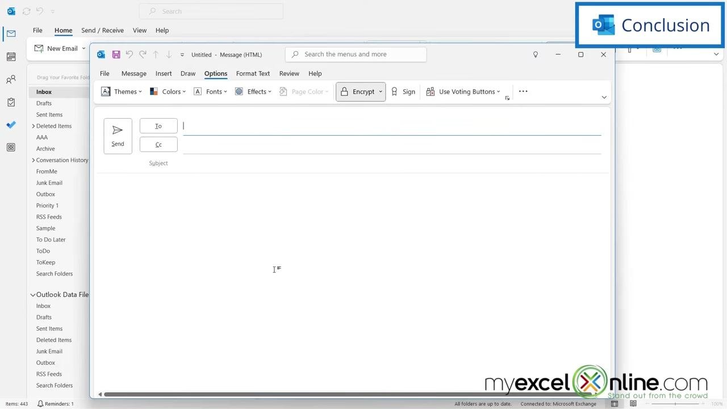Open the Tasks view in sidebar

(x=11, y=102)
